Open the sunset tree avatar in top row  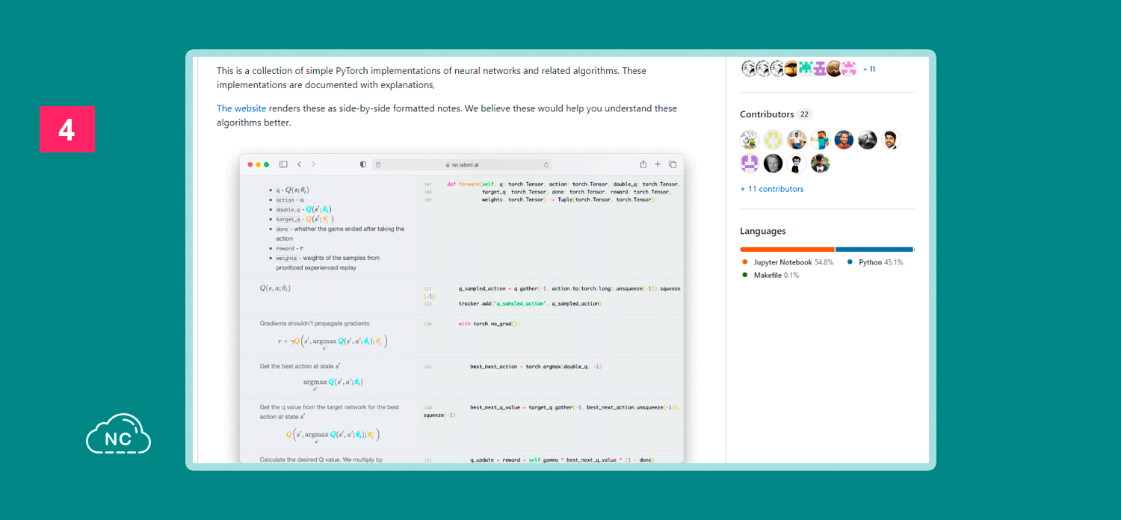791,69
